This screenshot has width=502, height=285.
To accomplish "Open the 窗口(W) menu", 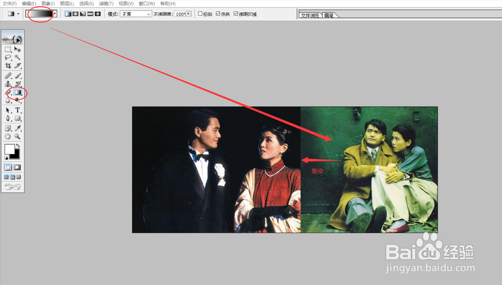I will coord(147,4).
